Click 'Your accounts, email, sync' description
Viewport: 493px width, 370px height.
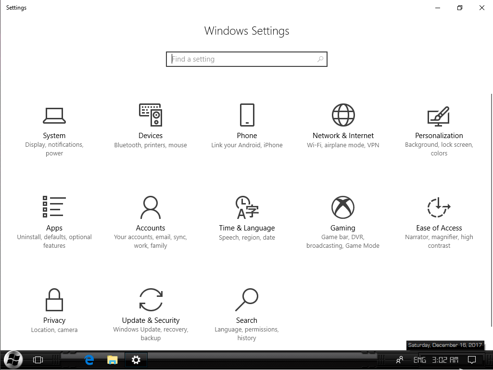coord(151,242)
